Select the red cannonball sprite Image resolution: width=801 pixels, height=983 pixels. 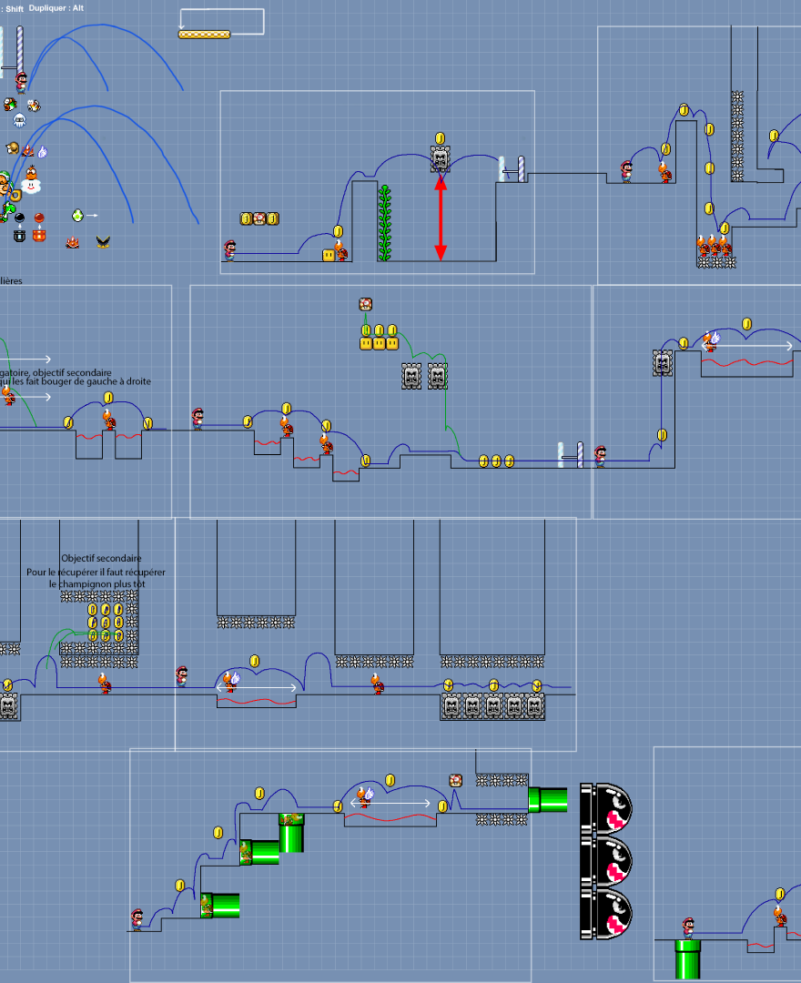click(x=39, y=218)
